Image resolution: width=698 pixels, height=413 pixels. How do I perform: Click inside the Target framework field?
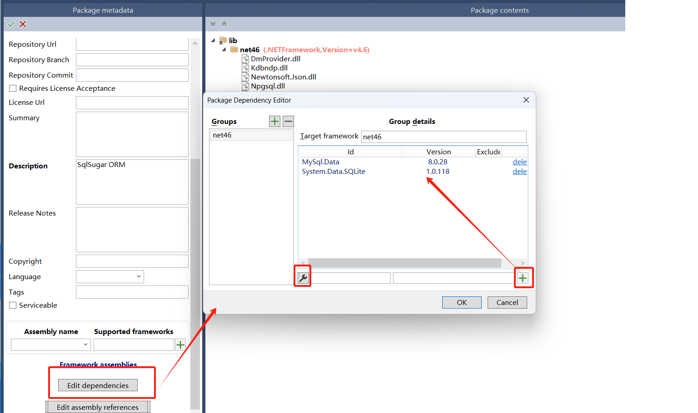pos(444,136)
